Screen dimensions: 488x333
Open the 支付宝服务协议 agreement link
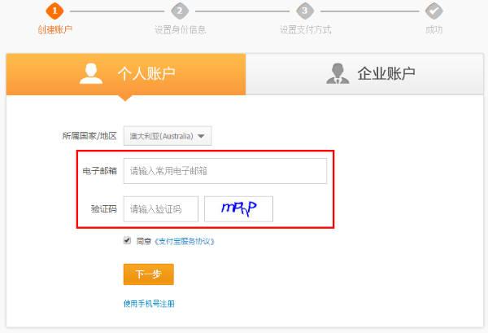click(185, 242)
